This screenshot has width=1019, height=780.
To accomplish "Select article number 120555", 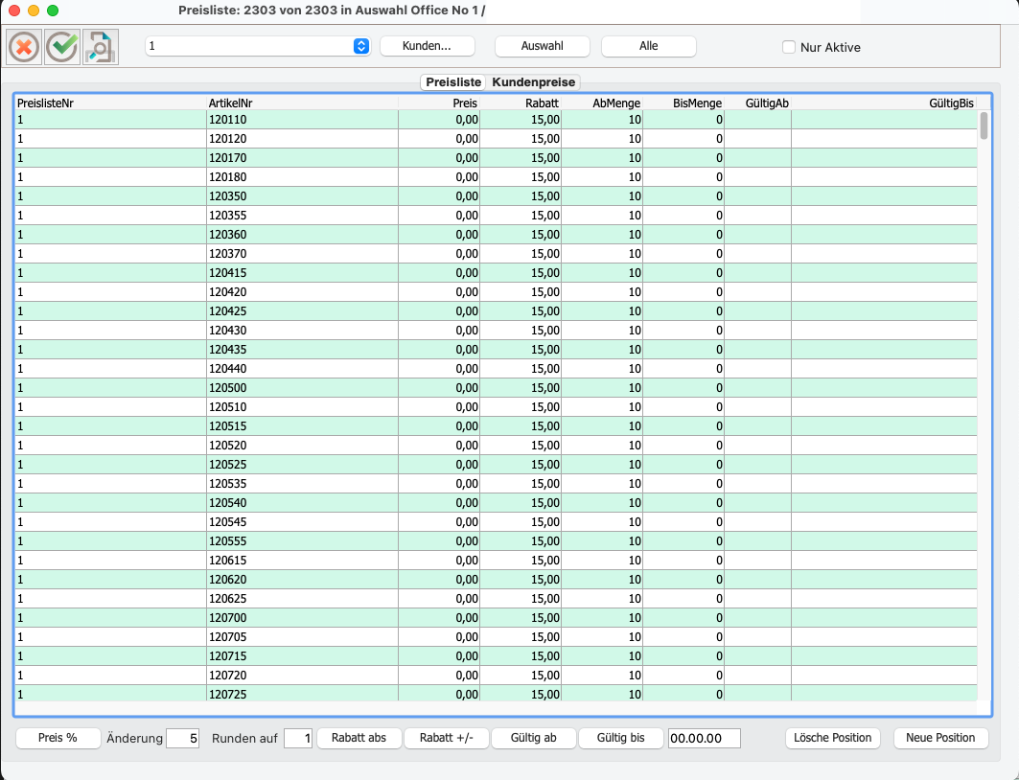I will pos(227,541).
